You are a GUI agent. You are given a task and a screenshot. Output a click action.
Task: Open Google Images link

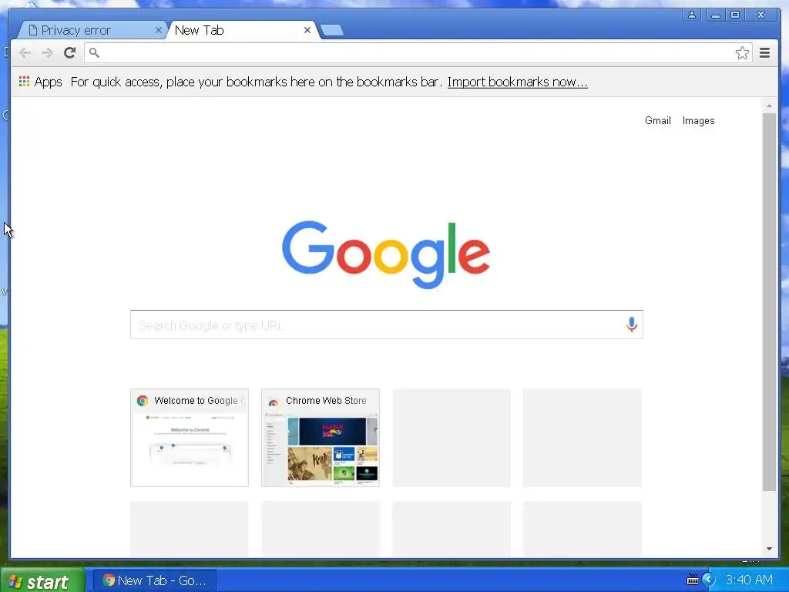[x=698, y=121]
